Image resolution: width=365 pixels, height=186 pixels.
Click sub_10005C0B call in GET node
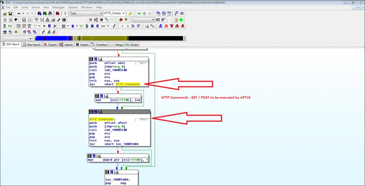tap(116, 70)
